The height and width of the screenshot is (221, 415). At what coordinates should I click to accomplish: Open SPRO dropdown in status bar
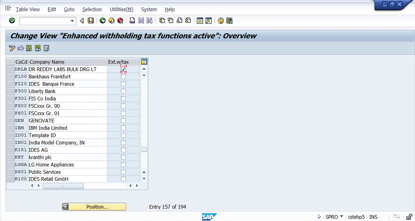click(341, 217)
